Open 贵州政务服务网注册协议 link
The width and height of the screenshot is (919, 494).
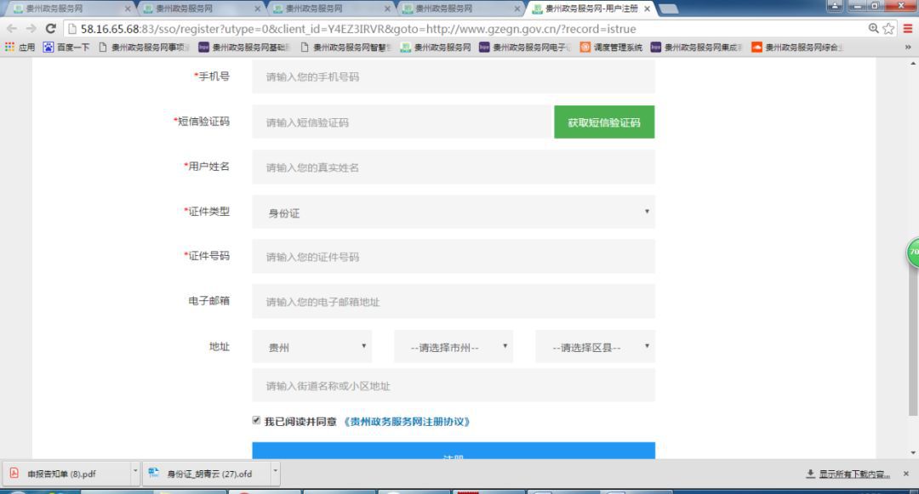coord(407,422)
